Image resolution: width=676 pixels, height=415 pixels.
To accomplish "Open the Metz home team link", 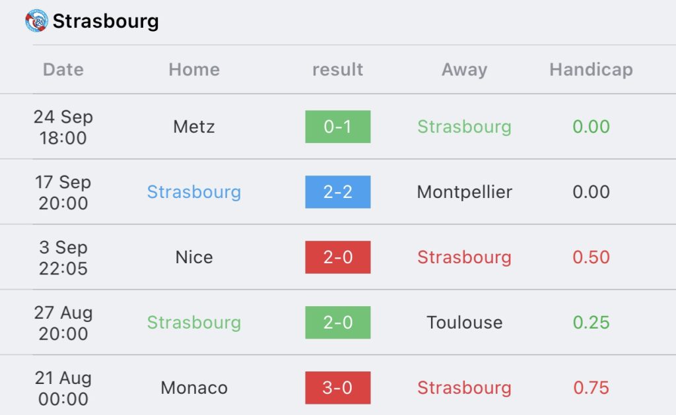I will (194, 127).
